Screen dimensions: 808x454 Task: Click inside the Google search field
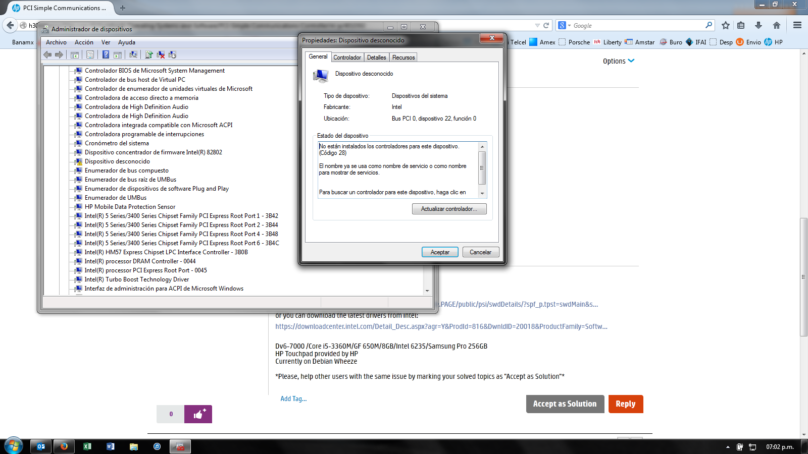(x=631, y=25)
